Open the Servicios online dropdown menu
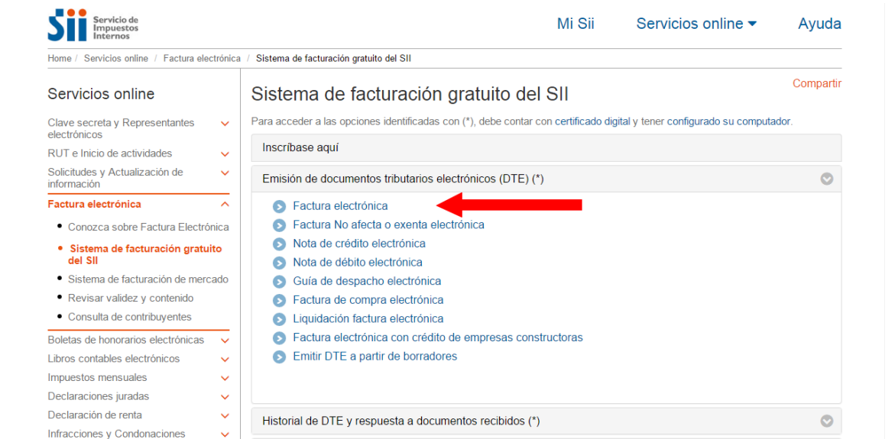Screen dimensions: 895x439 click(x=696, y=24)
